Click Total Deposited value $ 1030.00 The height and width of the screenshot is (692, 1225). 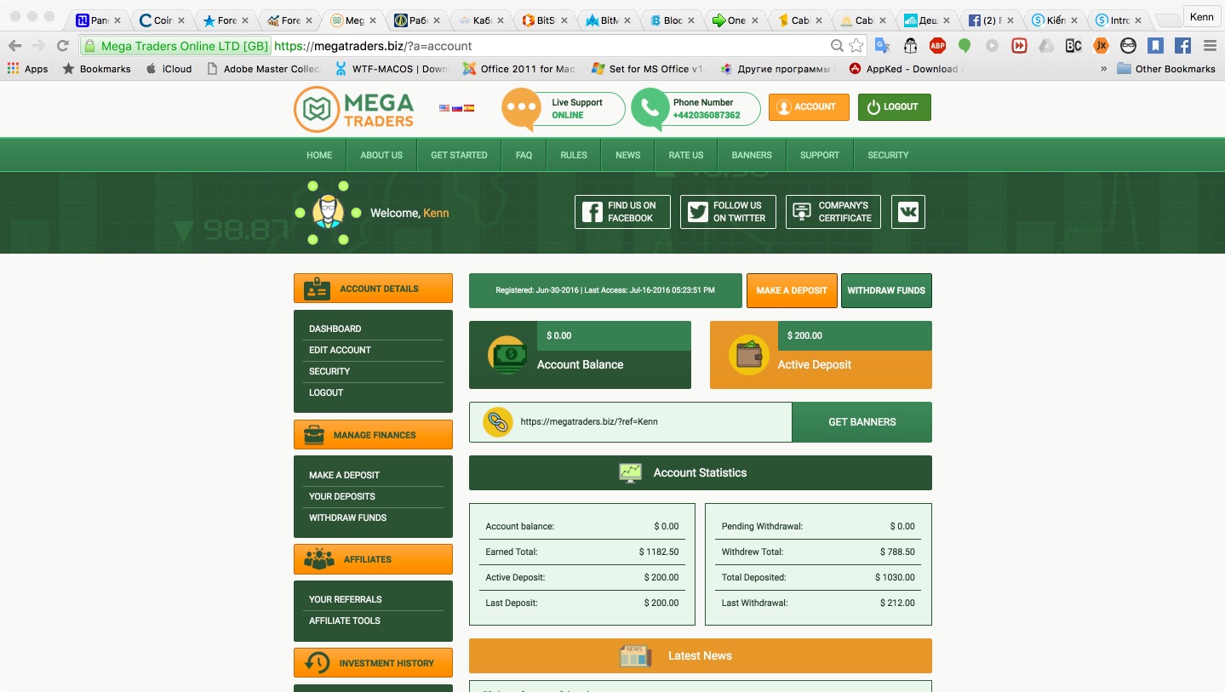(x=895, y=577)
